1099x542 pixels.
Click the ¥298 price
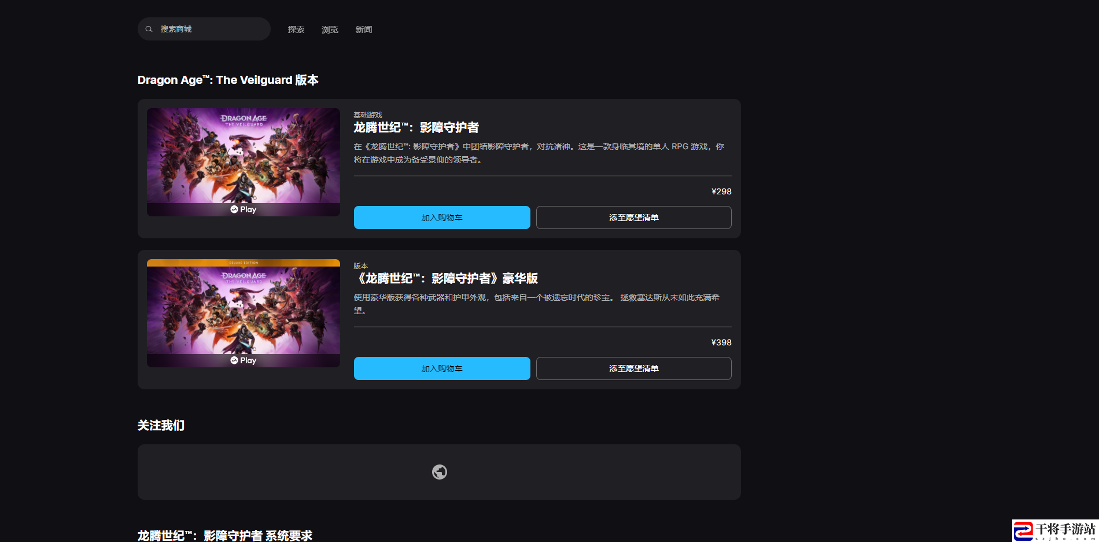[721, 191]
